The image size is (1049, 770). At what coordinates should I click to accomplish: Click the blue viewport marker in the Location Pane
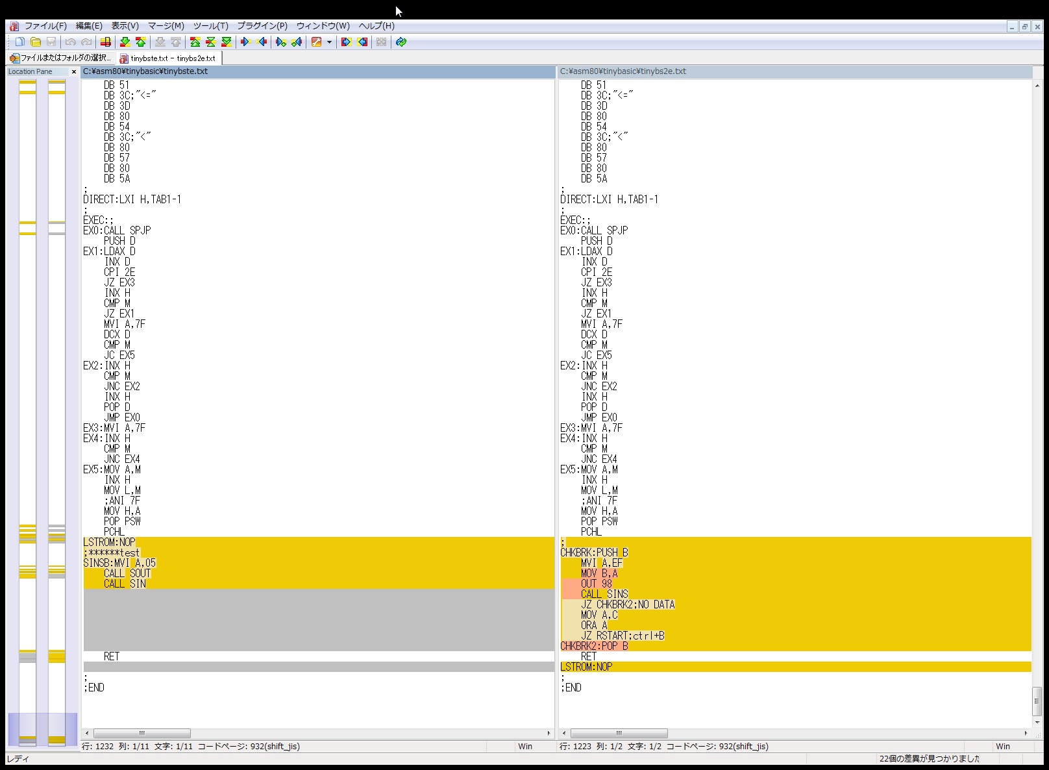click(x=43, y=729)
